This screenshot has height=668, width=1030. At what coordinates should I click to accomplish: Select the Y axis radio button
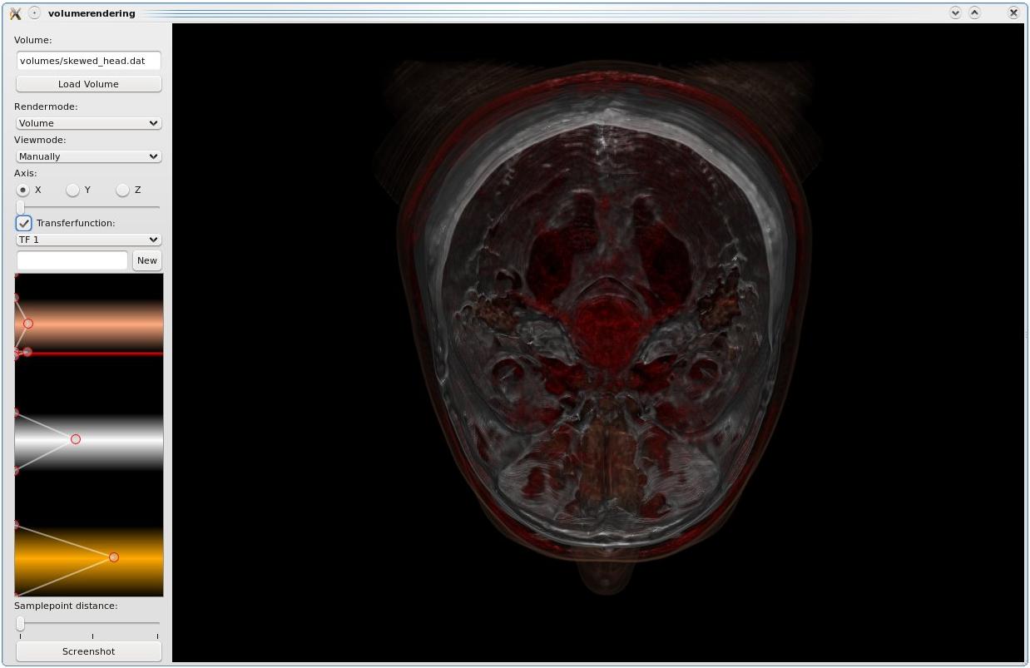(x=72, y=191)
